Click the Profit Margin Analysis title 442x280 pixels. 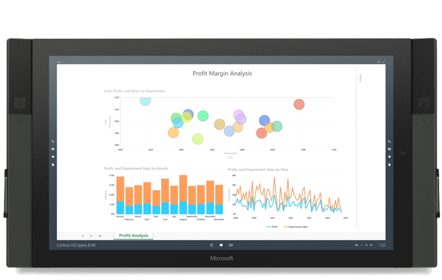click(222, 74)
